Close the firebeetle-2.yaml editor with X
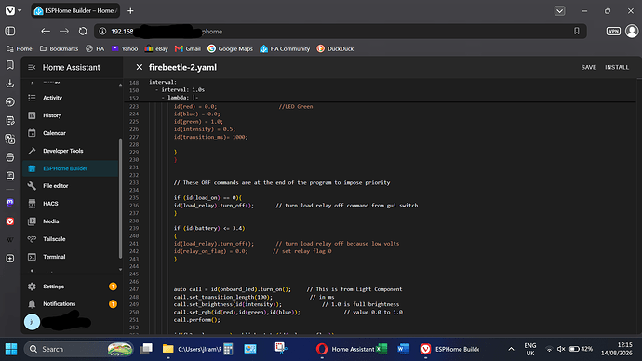 coord(140,67)
